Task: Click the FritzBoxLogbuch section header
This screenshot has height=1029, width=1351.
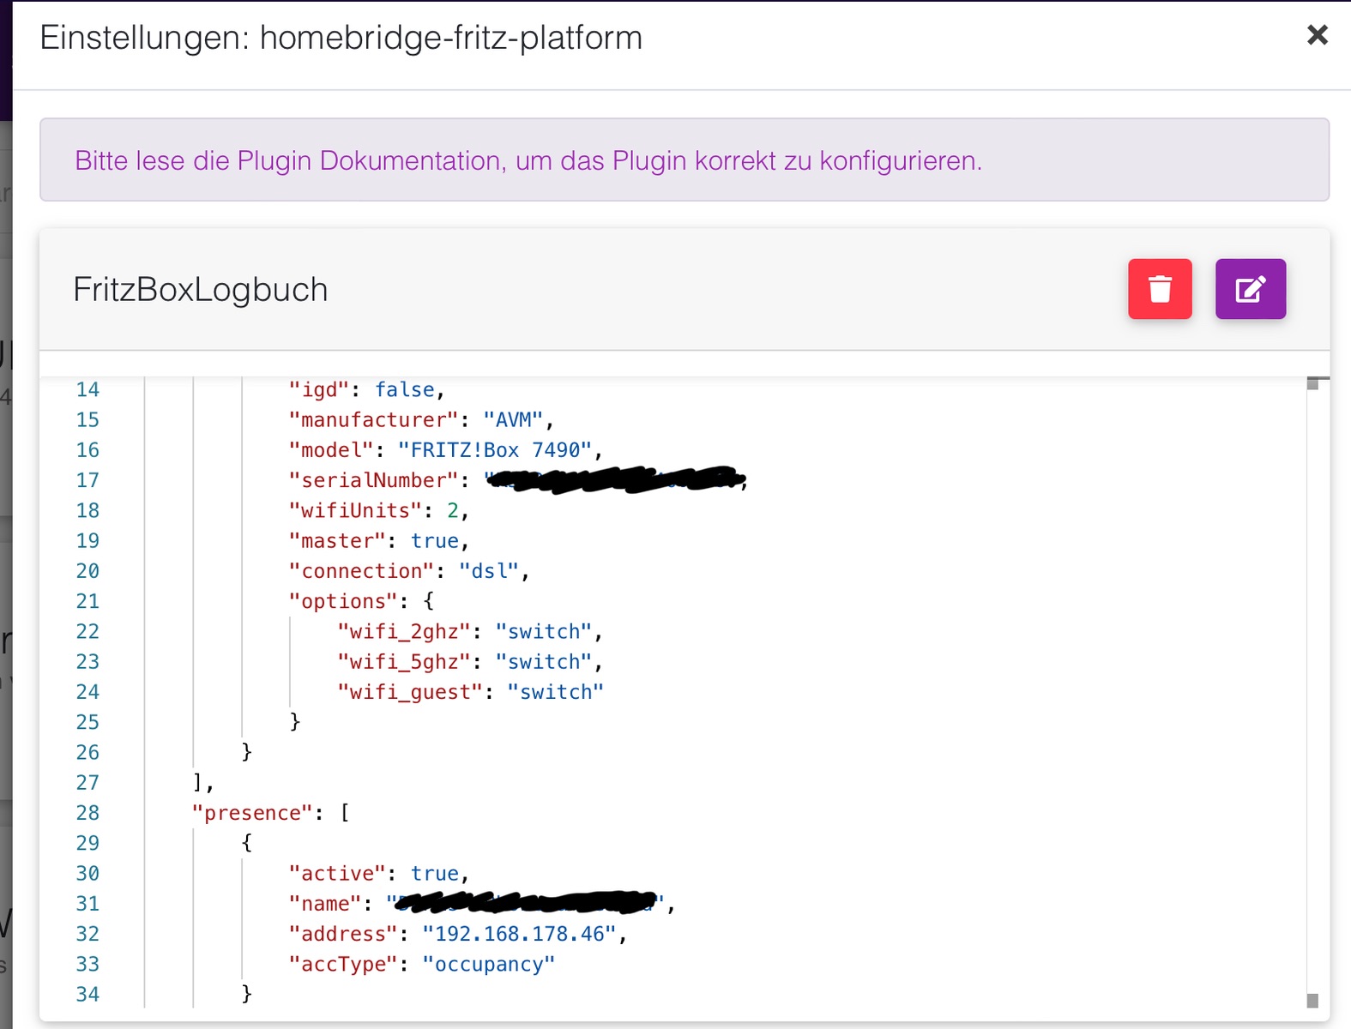Action: coord(201,290)
